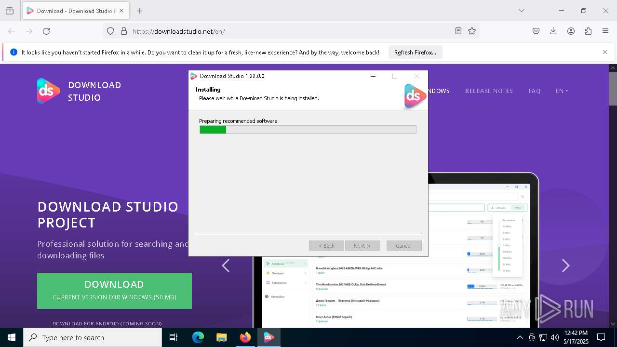Viewport: 617px width, 347px height.
Task: Save page to Pocket
Action: 536,31
